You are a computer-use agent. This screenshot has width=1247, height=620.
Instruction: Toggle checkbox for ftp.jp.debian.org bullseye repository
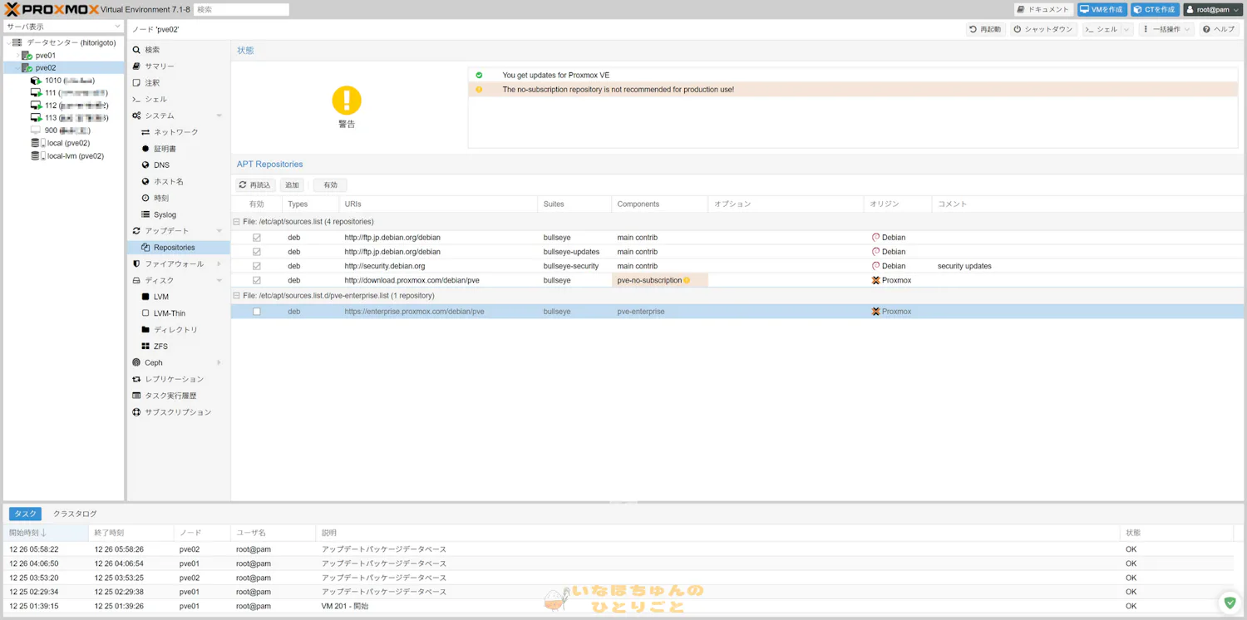(257, 238)
